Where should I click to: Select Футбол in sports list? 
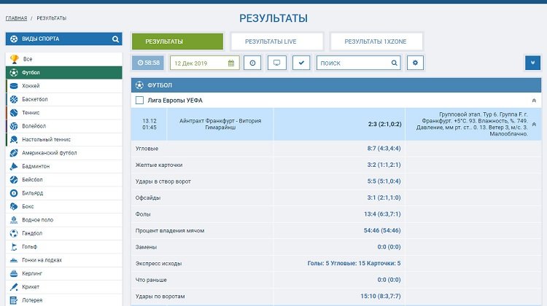point(64,72)
